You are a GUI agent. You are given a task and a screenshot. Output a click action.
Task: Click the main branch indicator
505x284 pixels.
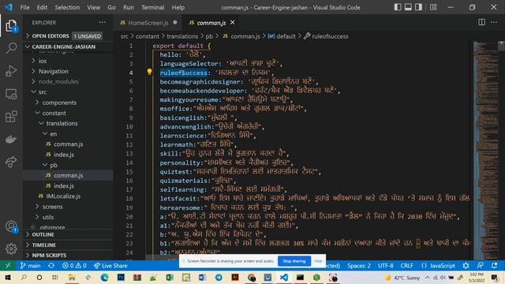[x=30, y=266]
